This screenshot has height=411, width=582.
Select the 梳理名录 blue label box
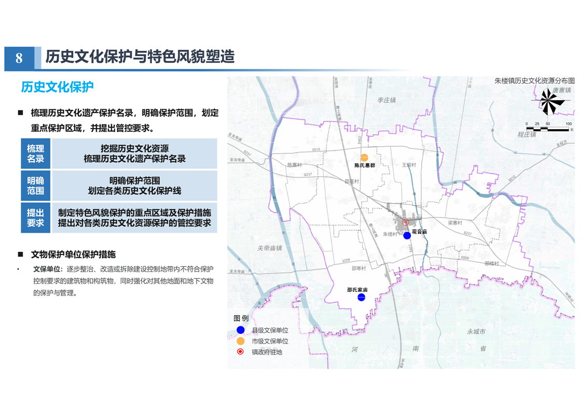point(36,153)
